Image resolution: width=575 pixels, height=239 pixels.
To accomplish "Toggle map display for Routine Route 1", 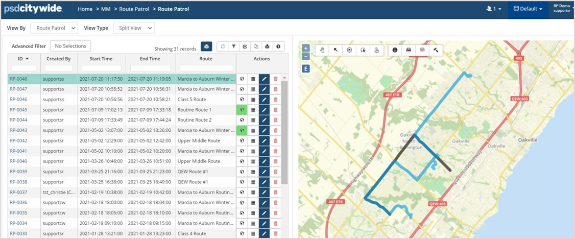I will point(241,110).
